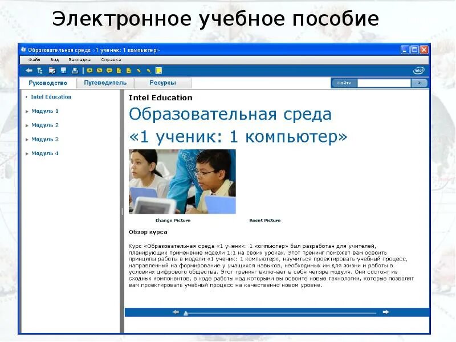This screenshot has height=342, width=456.
Task: Expand the Intel Education tree arrow
Action: click(26, 97)
